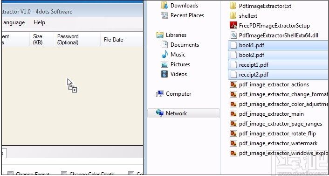Select the FreePDFImageExtractorSetup file name
The height and width of the screenshot is (176, 329).
click(274, 26)
